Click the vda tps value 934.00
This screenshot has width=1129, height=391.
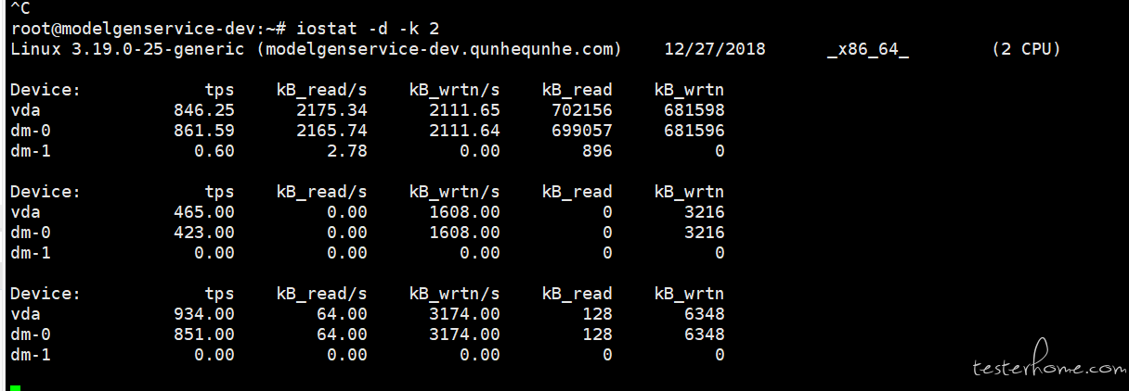204,314
